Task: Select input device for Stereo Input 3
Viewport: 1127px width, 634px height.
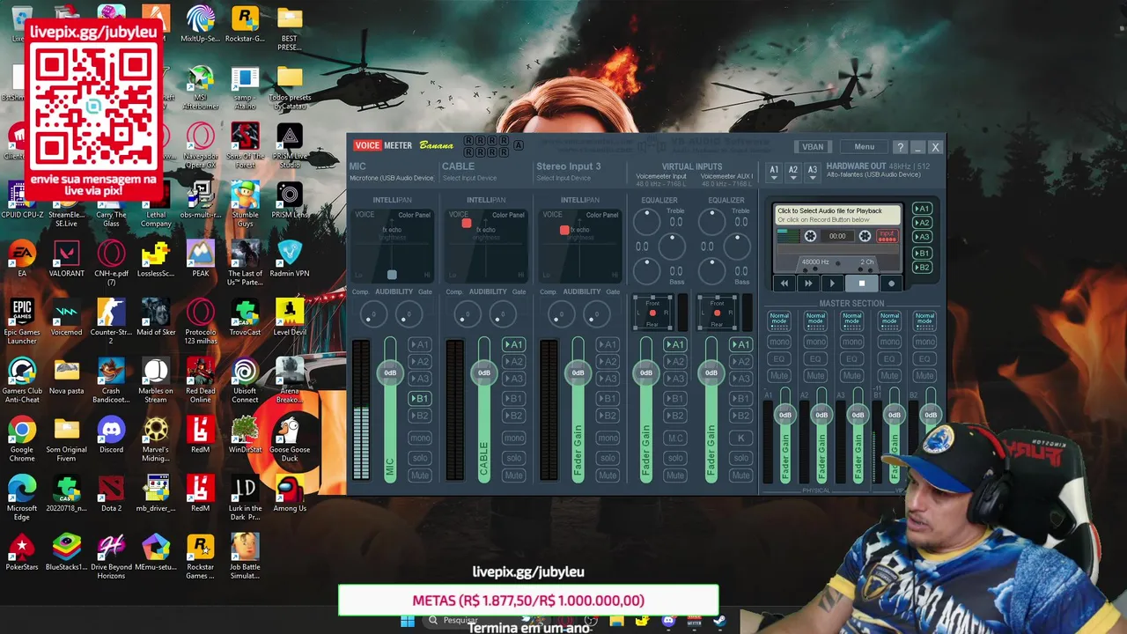Action: pos(563,178)
